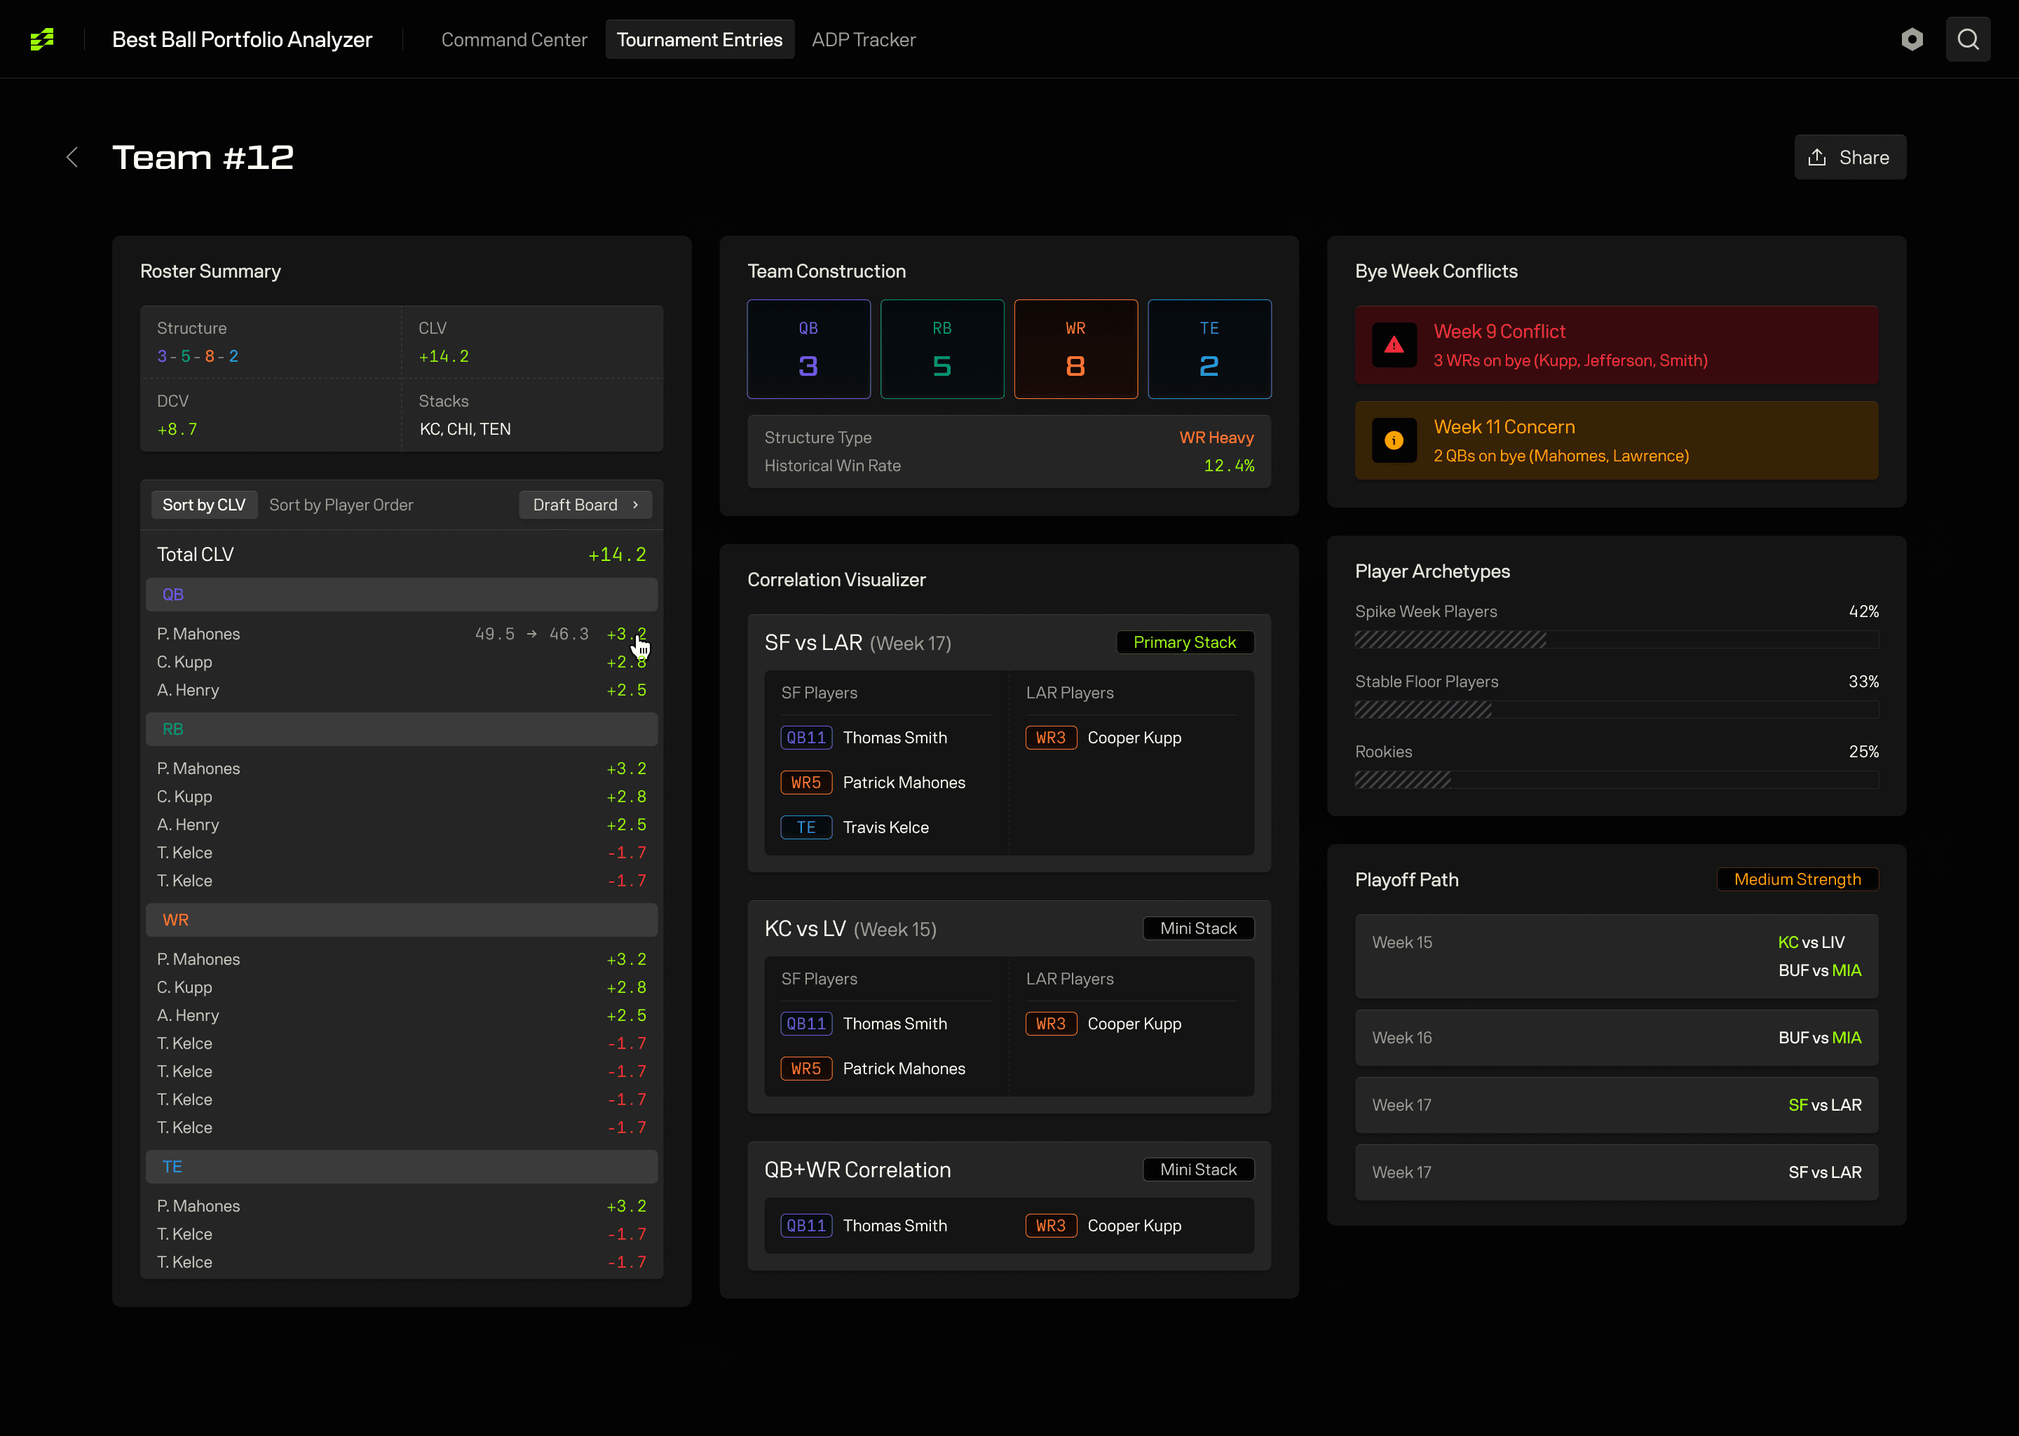Collapse the WR group header in roster list

(x=401, y=920)
